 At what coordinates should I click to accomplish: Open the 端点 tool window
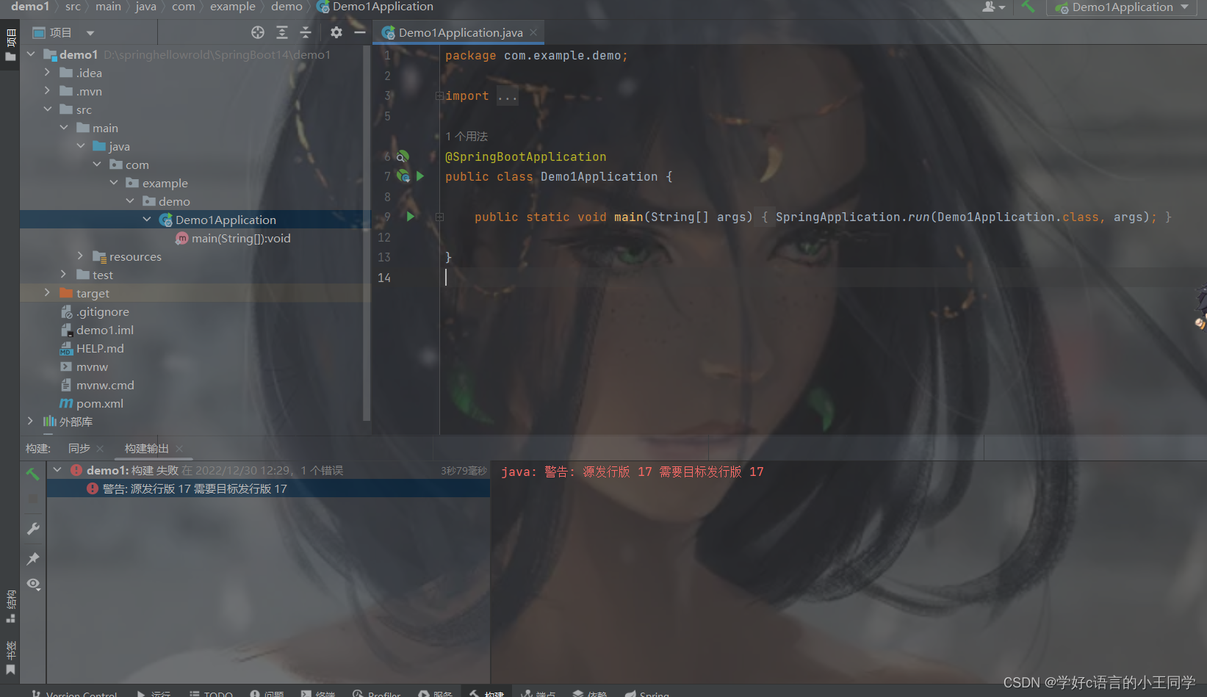[538, 693]
